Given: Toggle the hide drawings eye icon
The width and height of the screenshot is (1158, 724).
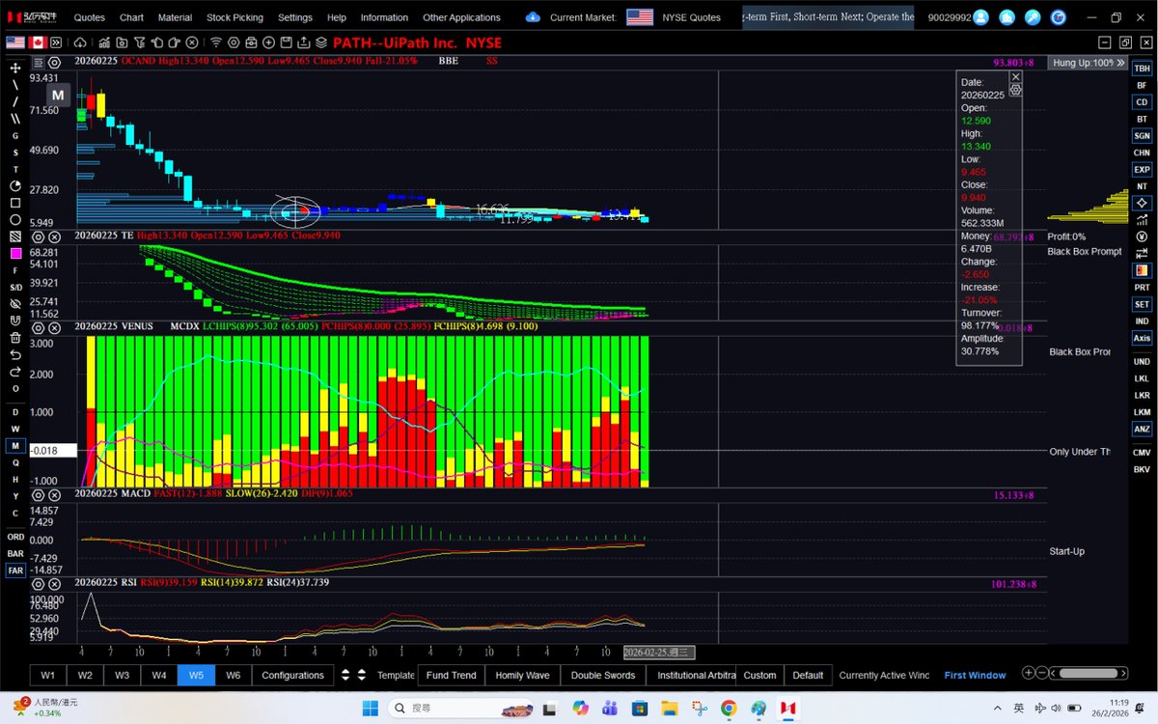Looking at the screenshot, I should coord(15,304).
